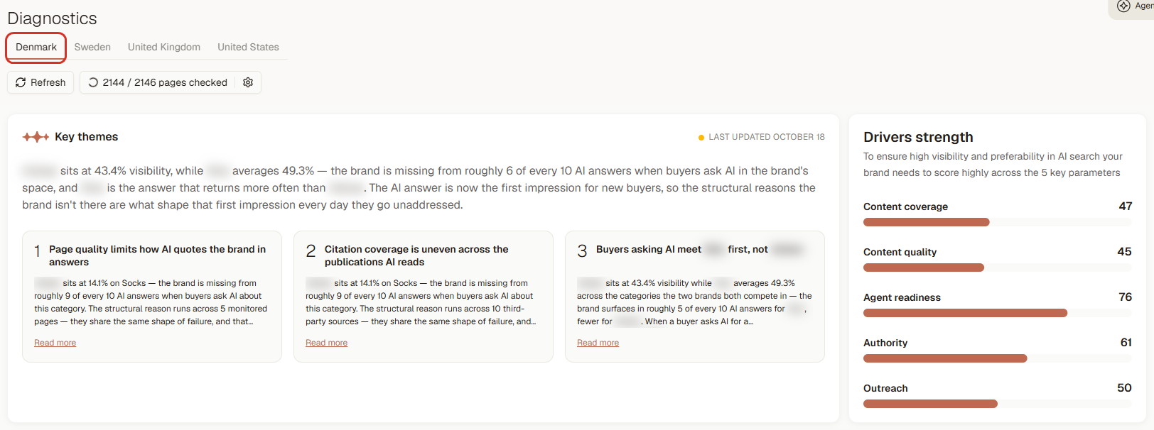The image size is (1154, 430).
Task: Open Read more under Buyers asking AI theme
Action: pyautogui.click(x=598, y=343)
